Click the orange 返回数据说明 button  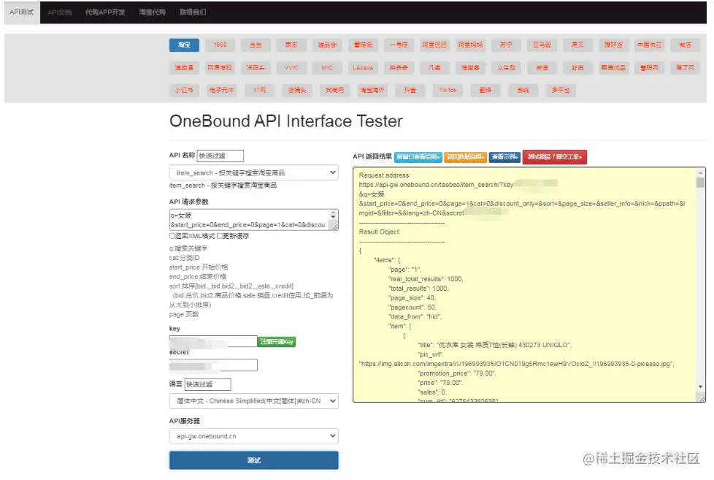pos(465,157)
